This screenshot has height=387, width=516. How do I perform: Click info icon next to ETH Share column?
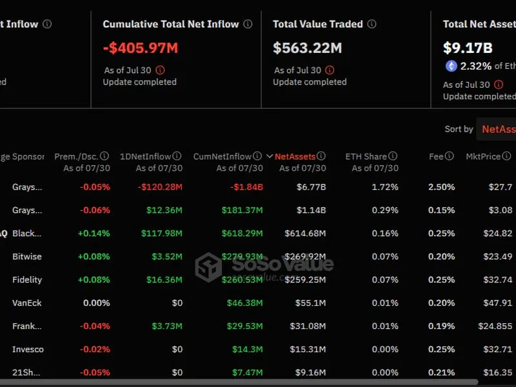click(x=393, y=156)
